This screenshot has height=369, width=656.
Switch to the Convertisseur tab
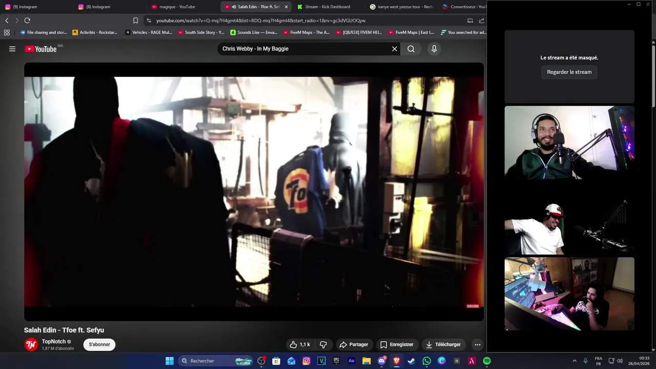[x=464, y=7]
